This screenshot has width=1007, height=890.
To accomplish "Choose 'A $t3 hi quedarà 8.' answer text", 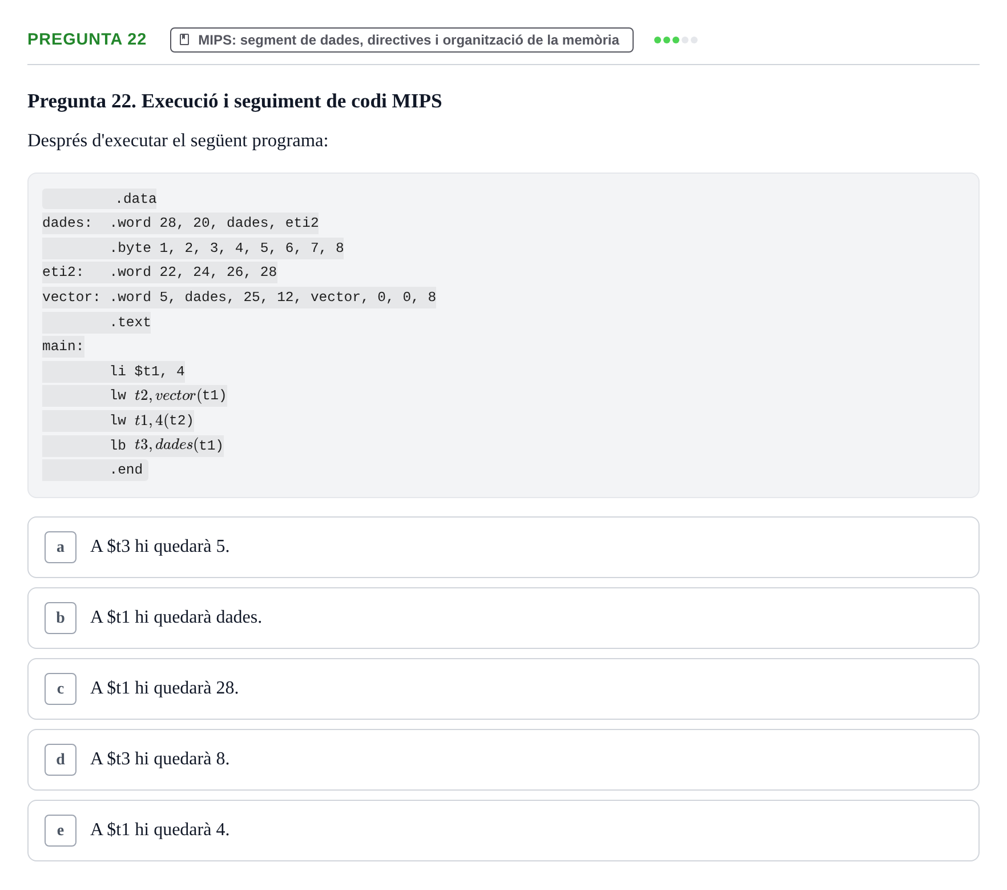I will pyautogui.click(x=160, y=759).
